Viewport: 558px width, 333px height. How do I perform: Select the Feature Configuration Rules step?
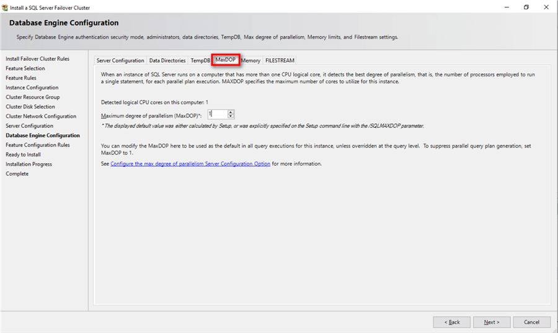[x=38, y=145]
